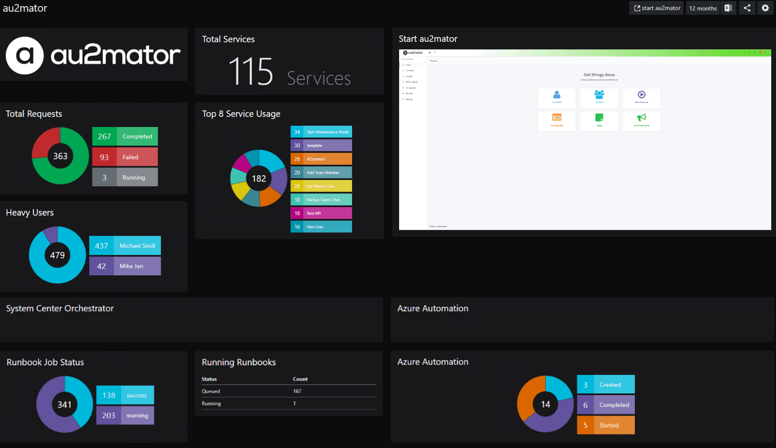This screenshot has height=448, width=776.
Task: Click the Status column header
Action: point(209,379)
